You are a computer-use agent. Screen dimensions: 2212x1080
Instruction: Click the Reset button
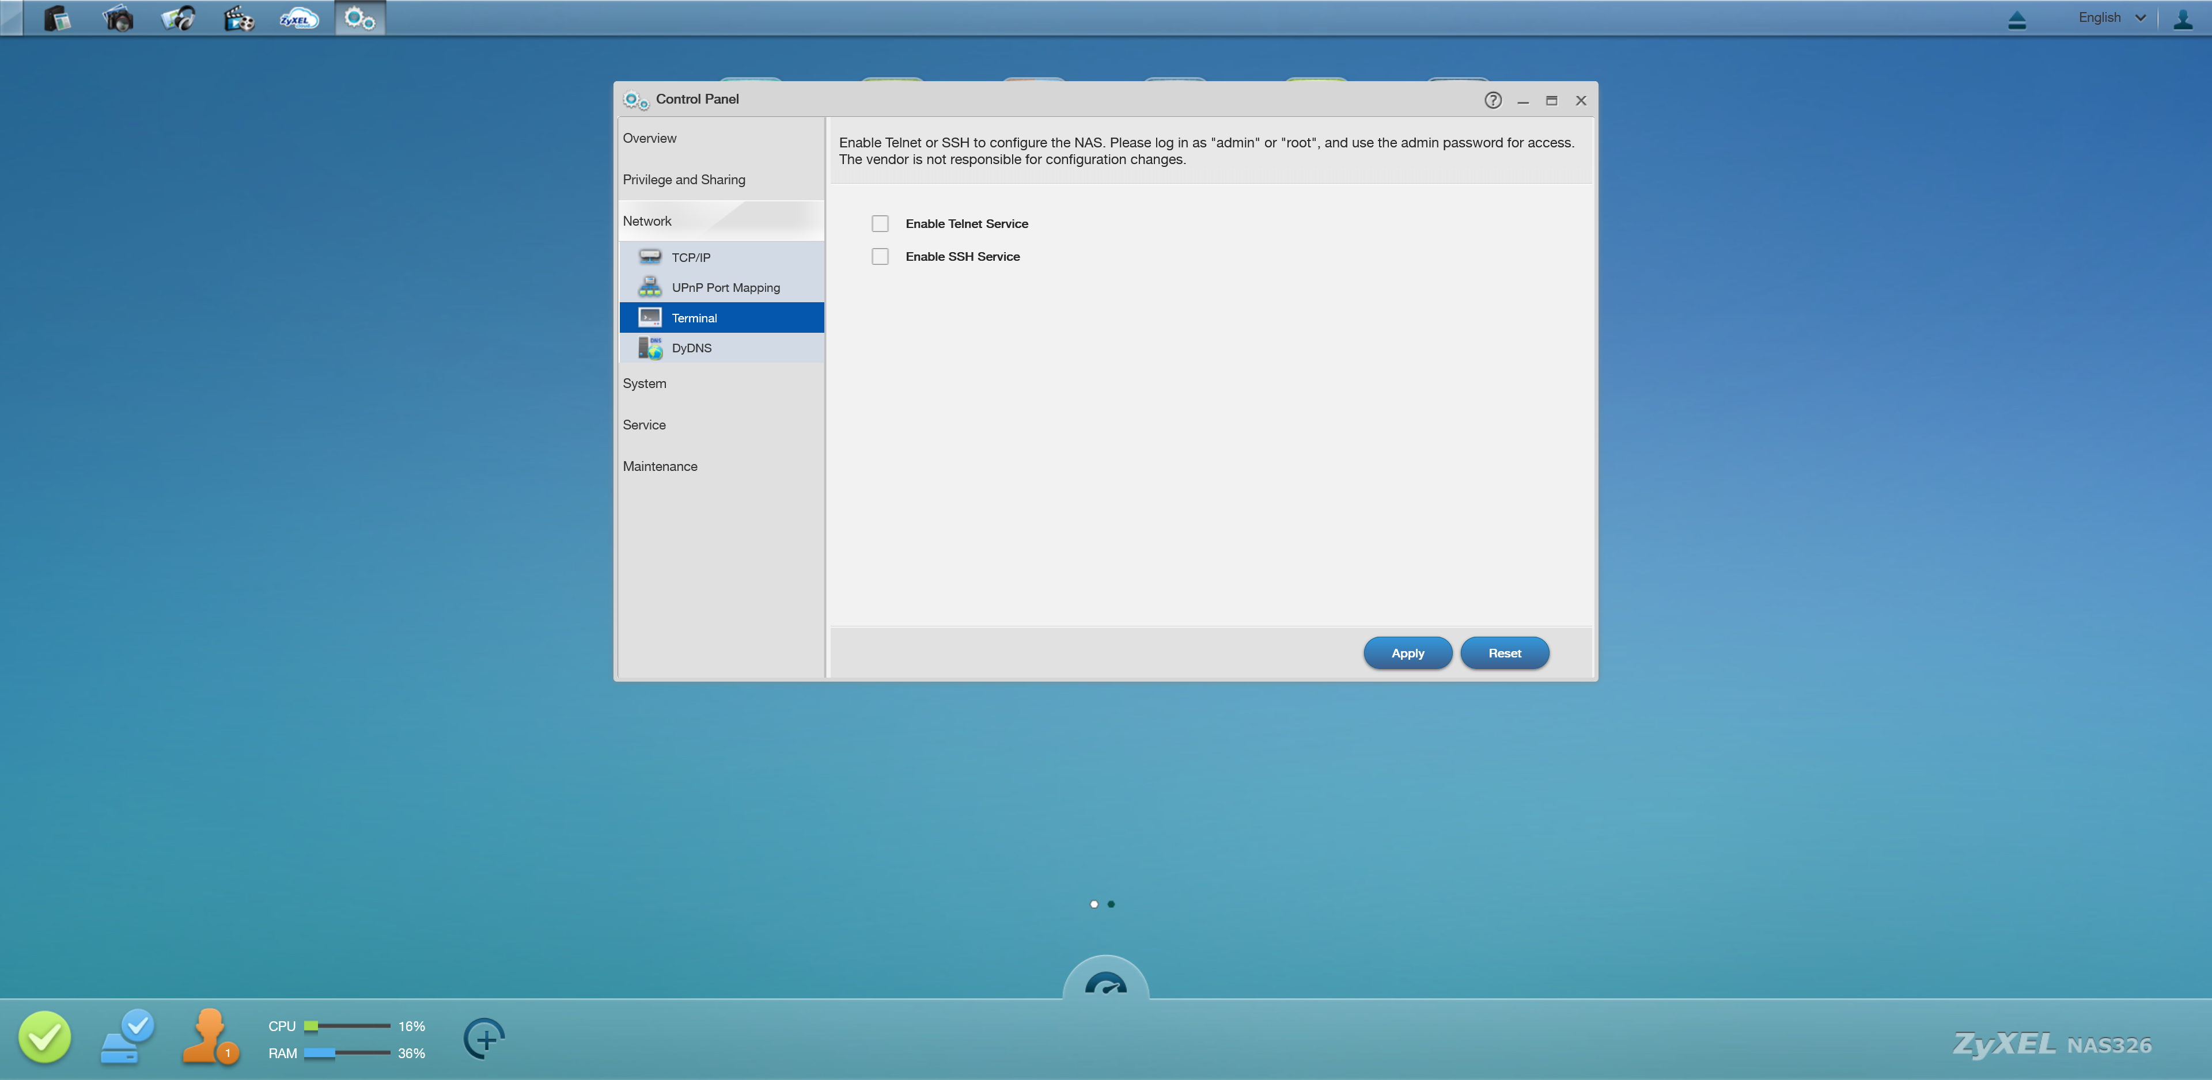tap(1505, 652)
